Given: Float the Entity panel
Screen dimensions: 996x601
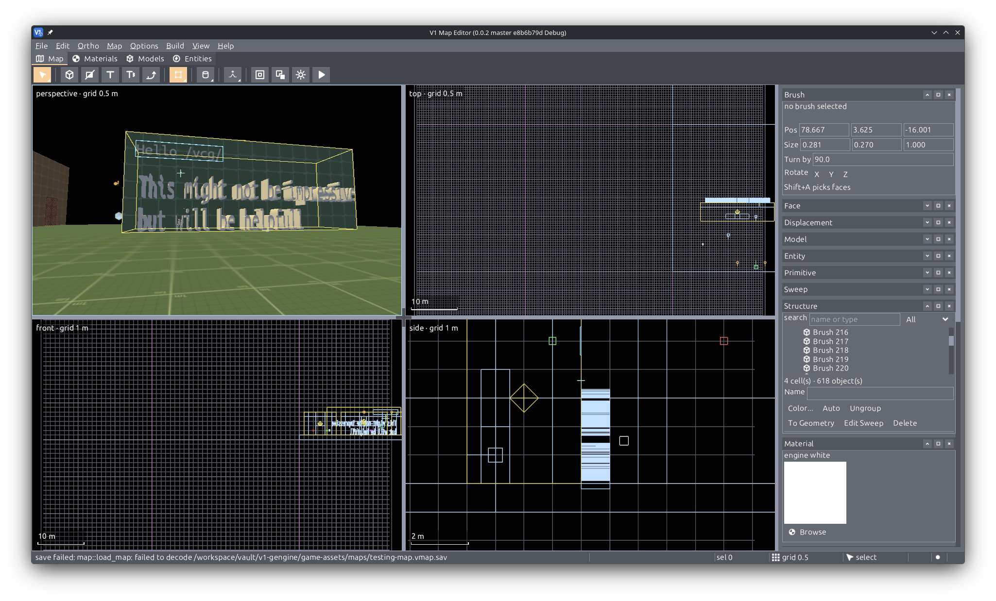Looking at the screenshot, I should click(x=938, y=256).
